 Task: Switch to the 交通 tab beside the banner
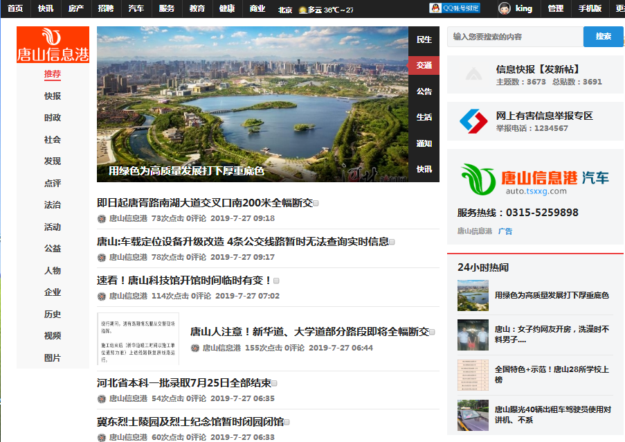(424, 65)
